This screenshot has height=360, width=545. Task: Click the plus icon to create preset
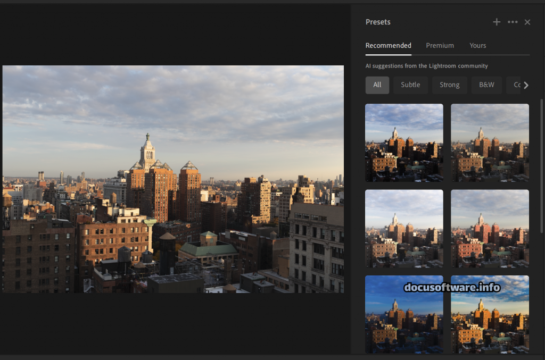pos(497,22)
